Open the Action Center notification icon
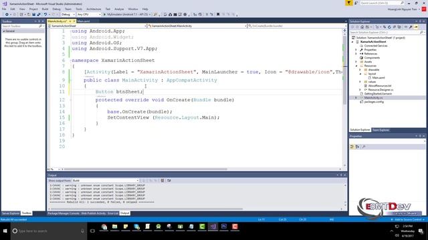 421,231
